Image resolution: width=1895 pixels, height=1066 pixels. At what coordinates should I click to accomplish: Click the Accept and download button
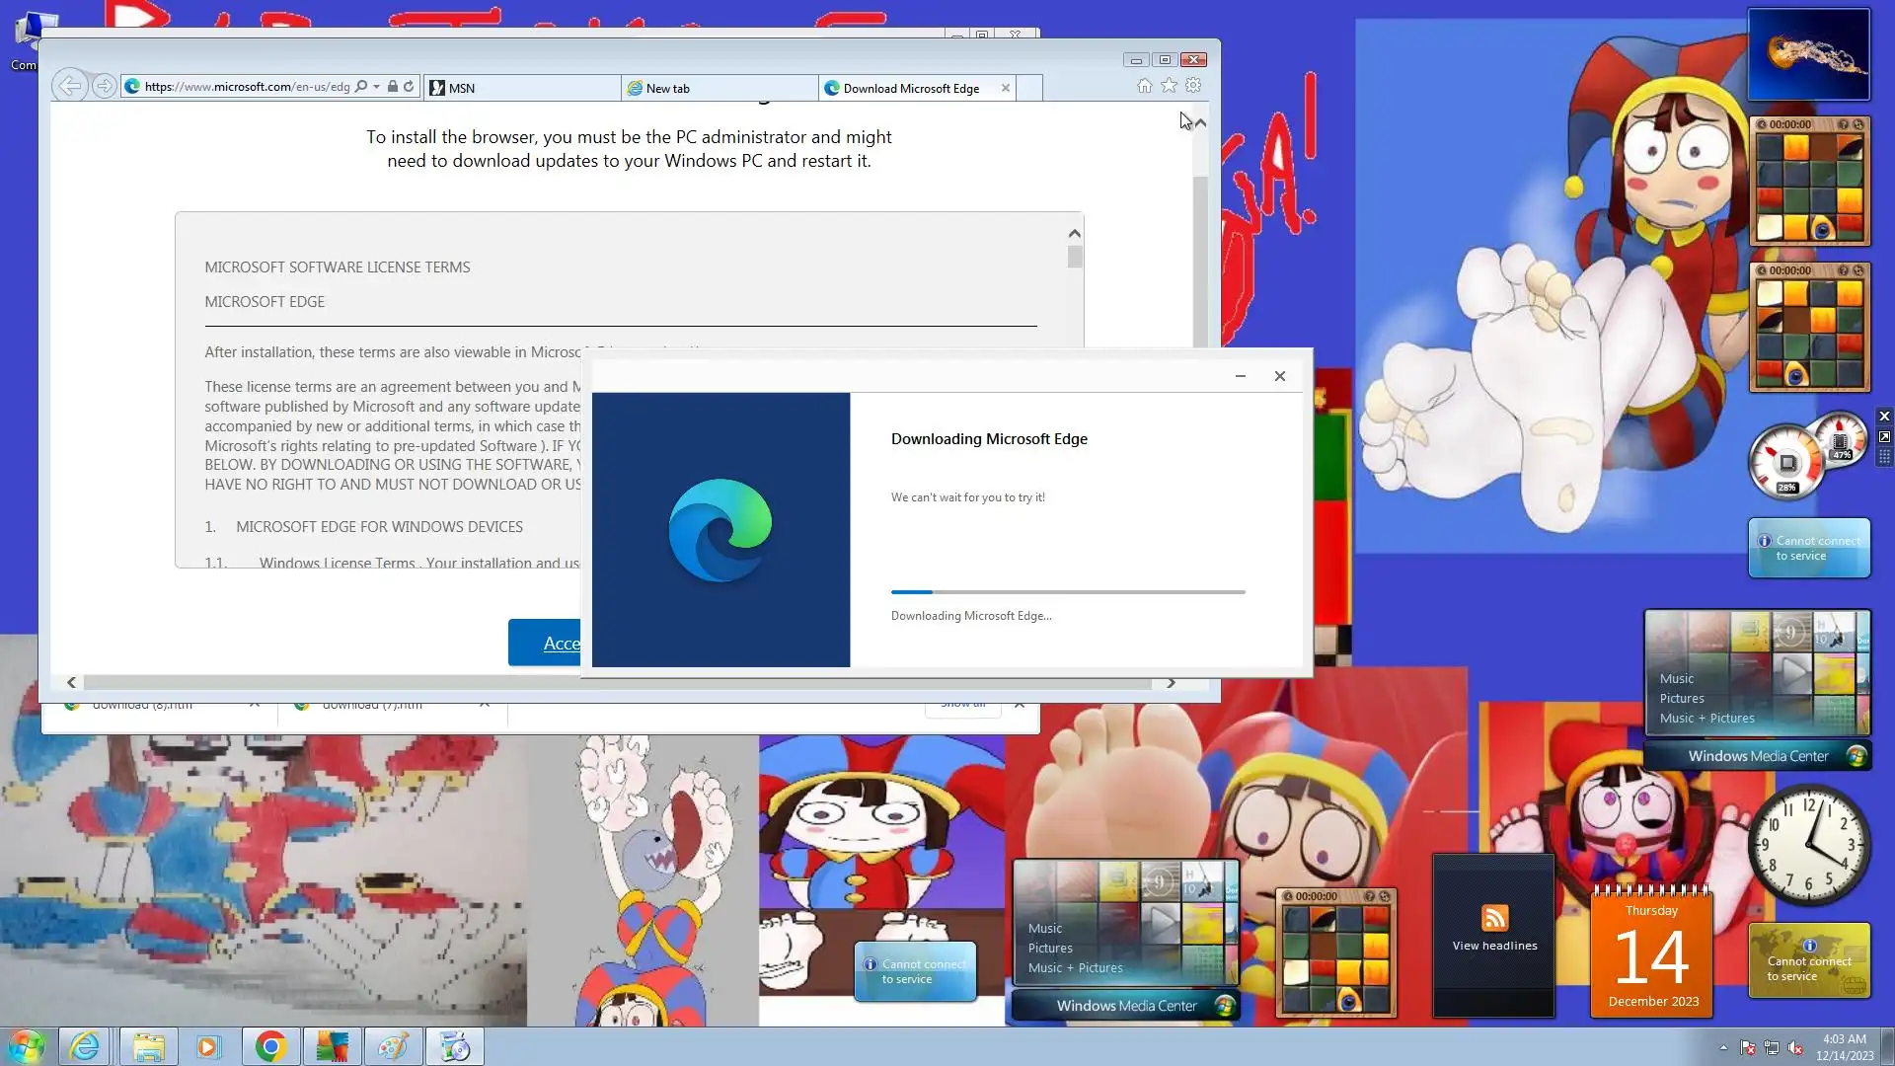[545, 643]
